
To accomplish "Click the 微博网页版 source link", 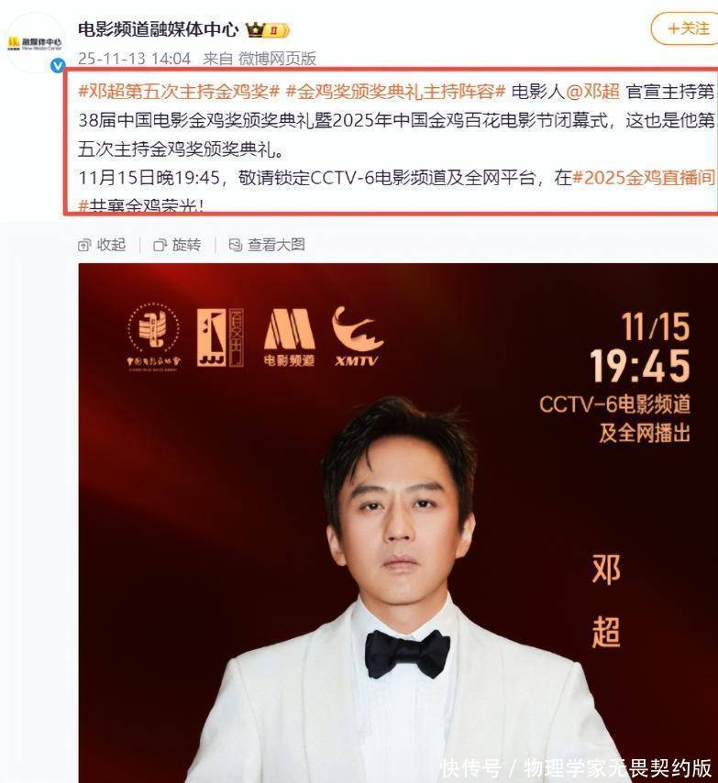I will [x=277, y=59].
